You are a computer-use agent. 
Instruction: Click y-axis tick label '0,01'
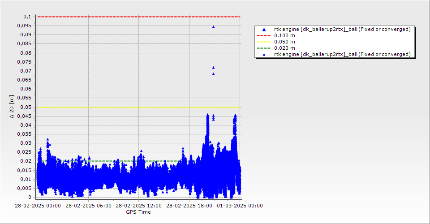click(26, 179)
